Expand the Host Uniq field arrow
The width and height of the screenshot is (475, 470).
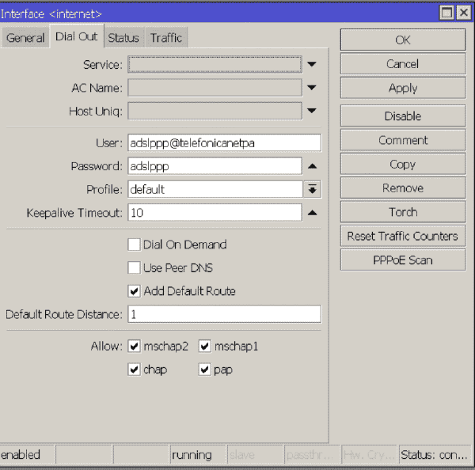[312, 111]
